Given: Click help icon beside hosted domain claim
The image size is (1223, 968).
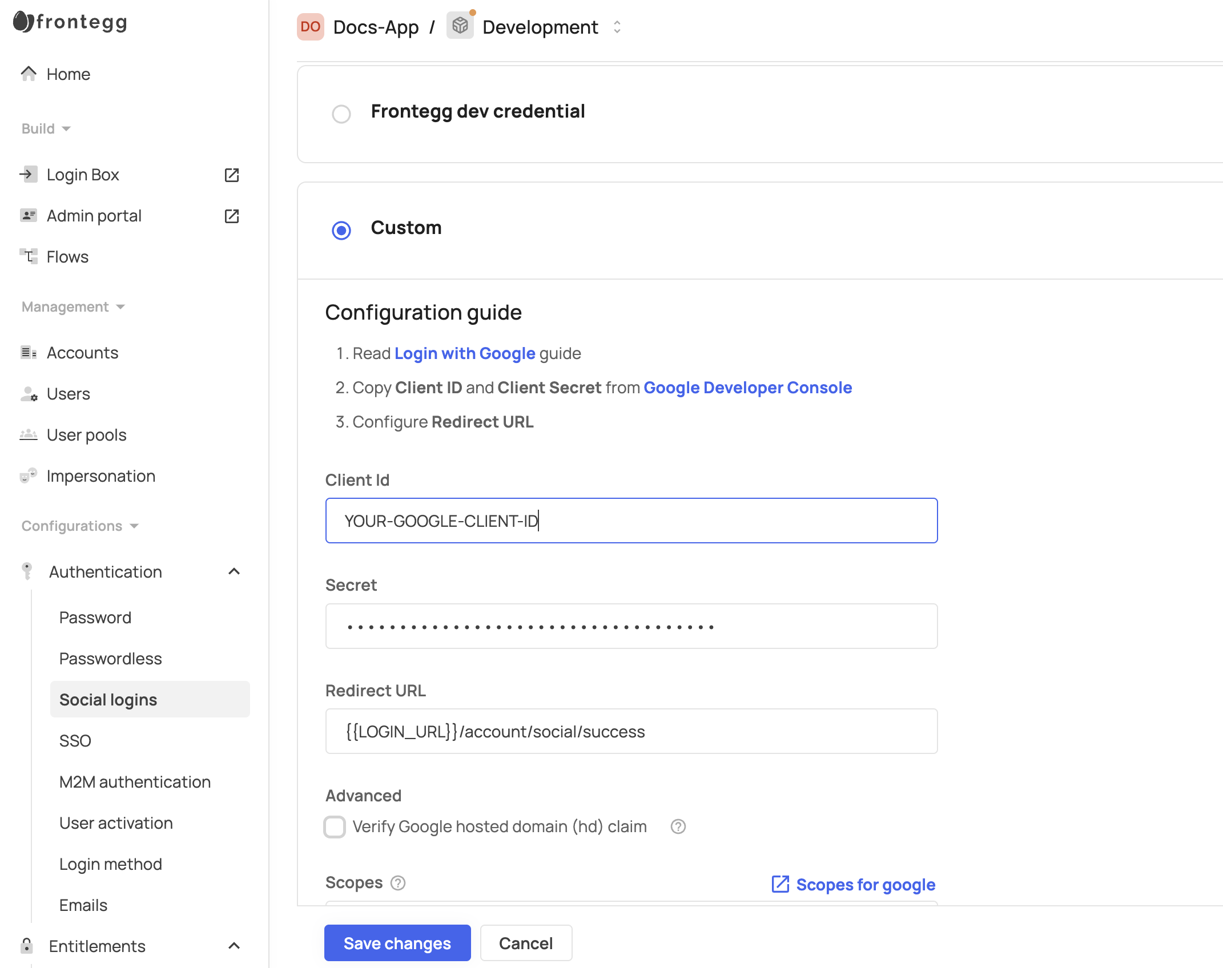Looking at the screenshot, I should [x=678, y=826].
